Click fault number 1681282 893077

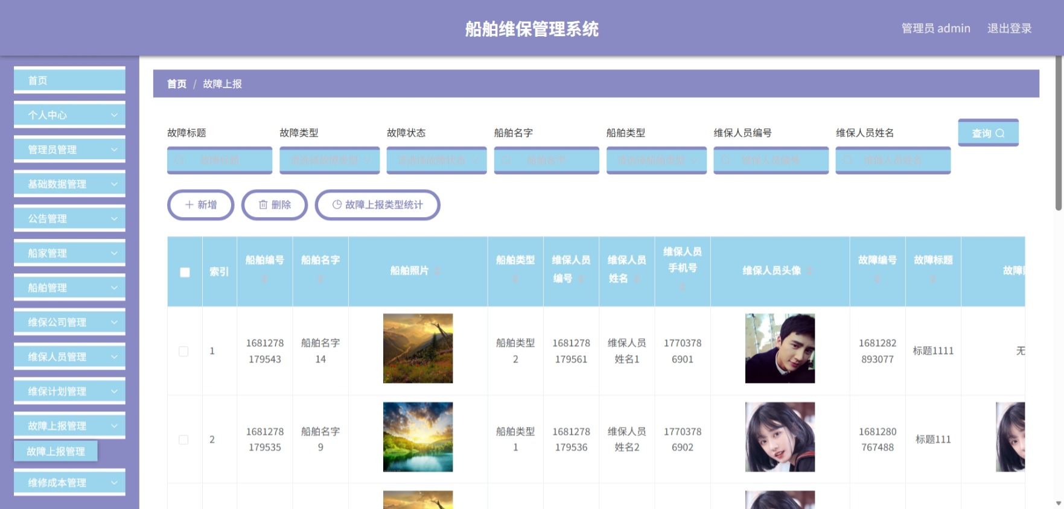click(x=878, y=351)
